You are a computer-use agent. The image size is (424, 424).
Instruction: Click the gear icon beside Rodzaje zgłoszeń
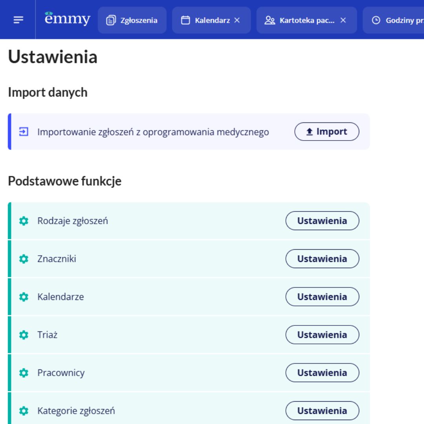(x=24, y=221)
